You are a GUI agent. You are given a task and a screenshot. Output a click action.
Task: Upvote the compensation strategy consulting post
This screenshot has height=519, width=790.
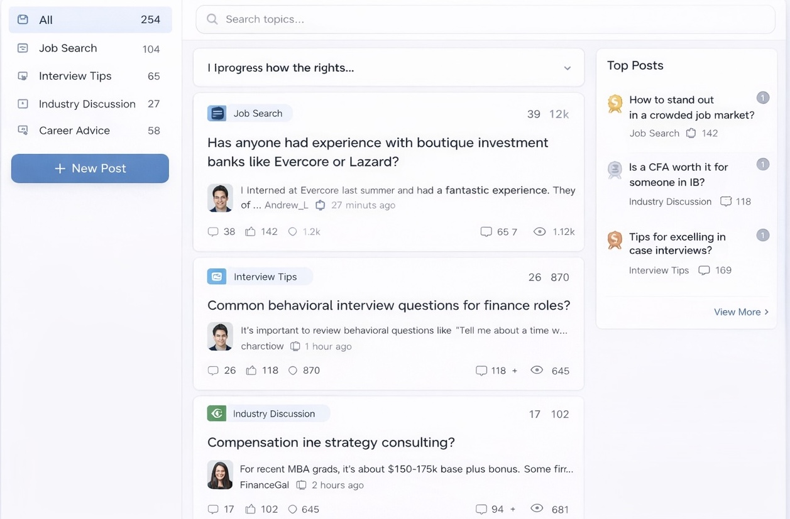tap(252, 509)
